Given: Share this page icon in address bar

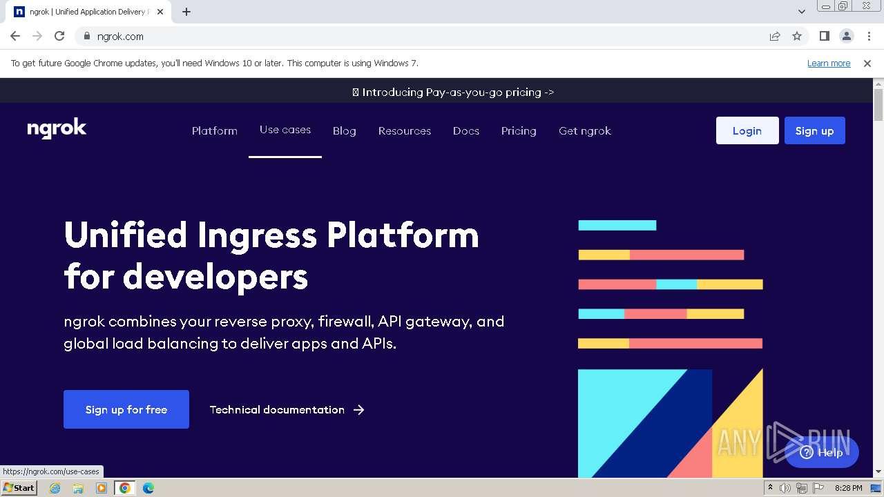Looking at the screenshot, I should click(x=775, y=36).
